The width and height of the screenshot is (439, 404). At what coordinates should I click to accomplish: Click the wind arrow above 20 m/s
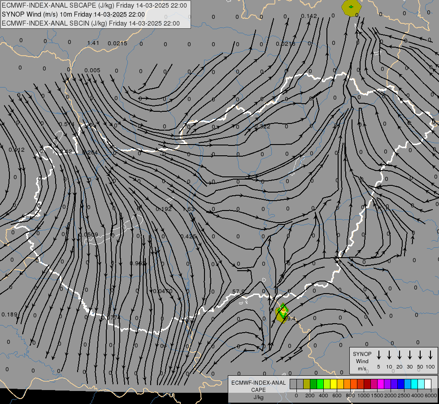(399, 355)
